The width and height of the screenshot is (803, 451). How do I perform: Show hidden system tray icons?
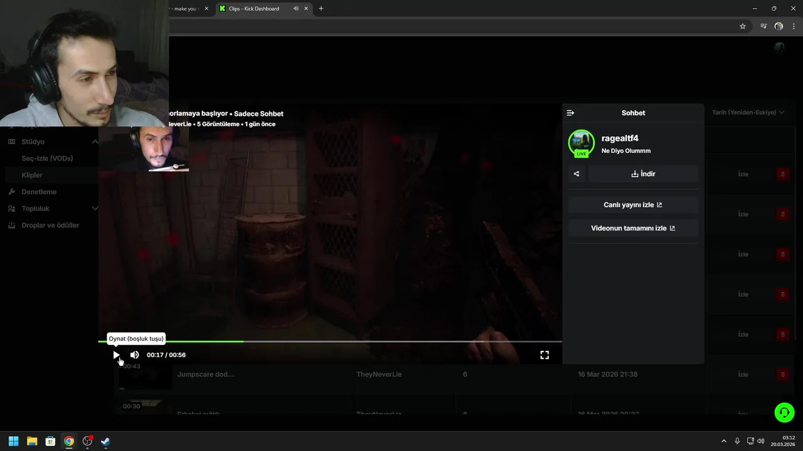723,441
